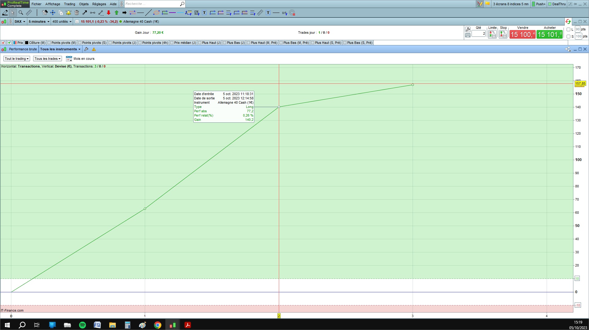Insert a green up arrow marker
The height and width of the screenshot is (330, 589).
click(x=117, y=13)
